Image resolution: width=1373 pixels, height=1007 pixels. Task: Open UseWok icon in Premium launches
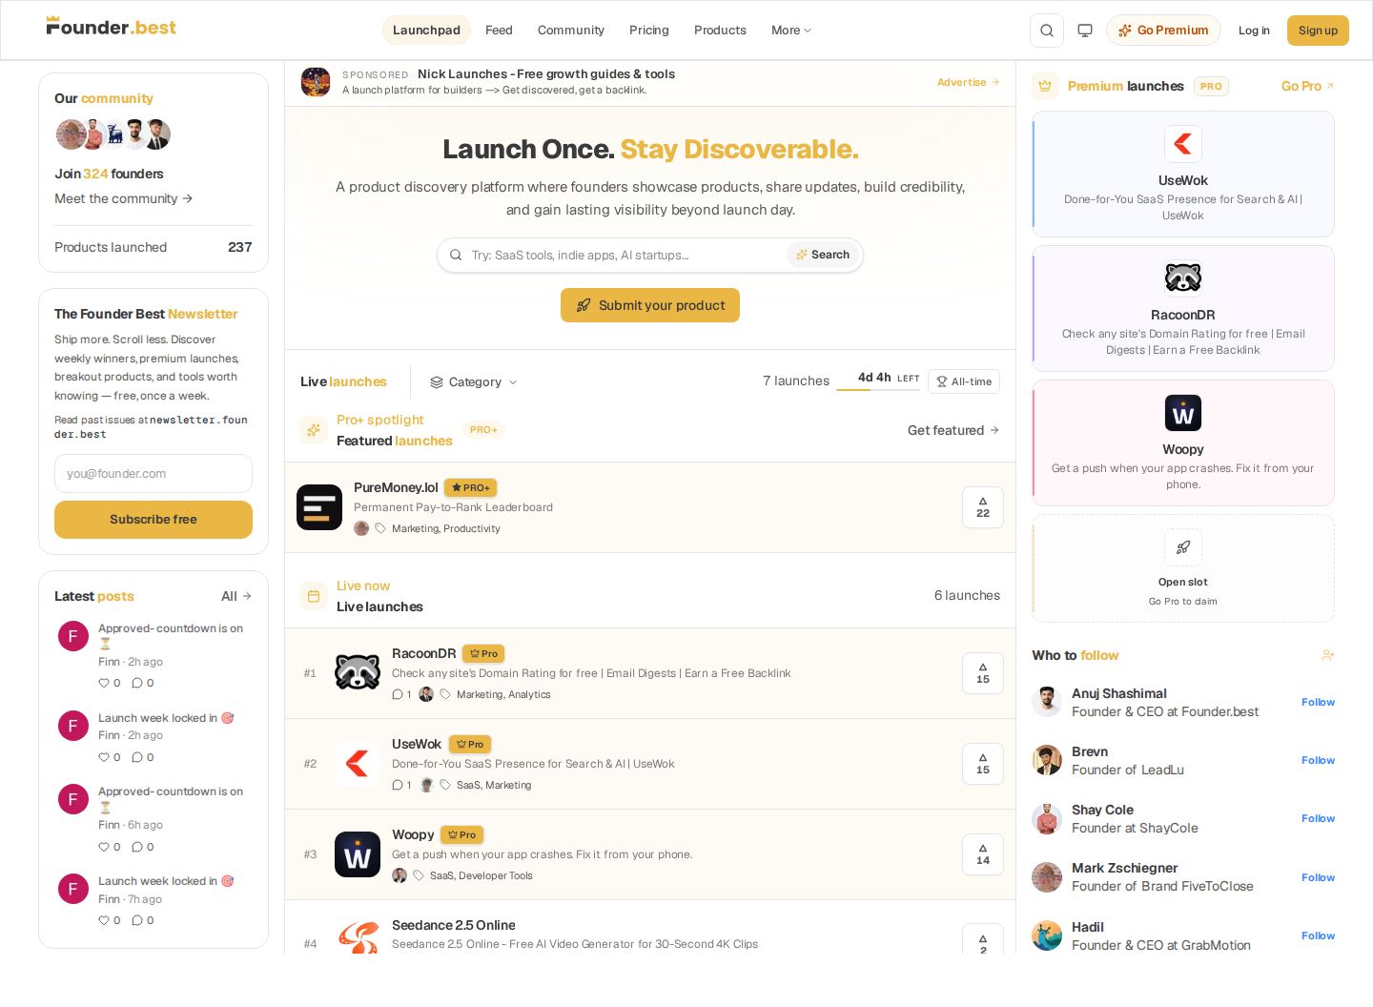tap(1183, 144)
